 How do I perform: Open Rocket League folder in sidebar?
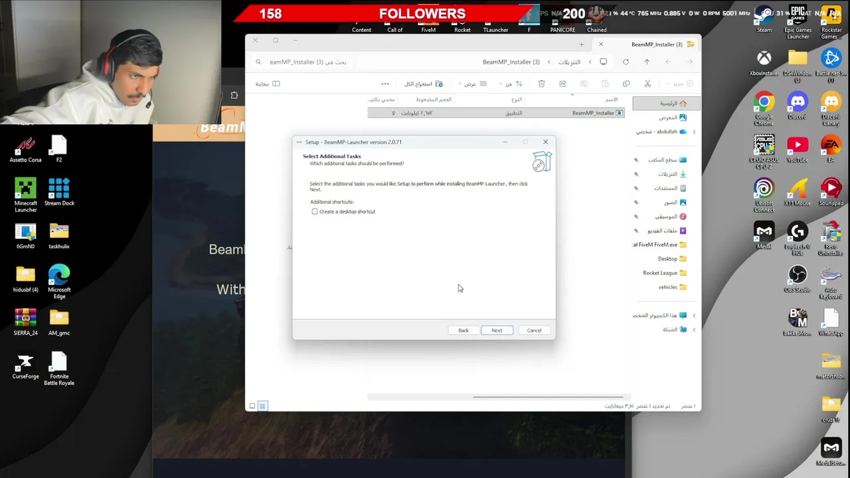coord(665,273)
